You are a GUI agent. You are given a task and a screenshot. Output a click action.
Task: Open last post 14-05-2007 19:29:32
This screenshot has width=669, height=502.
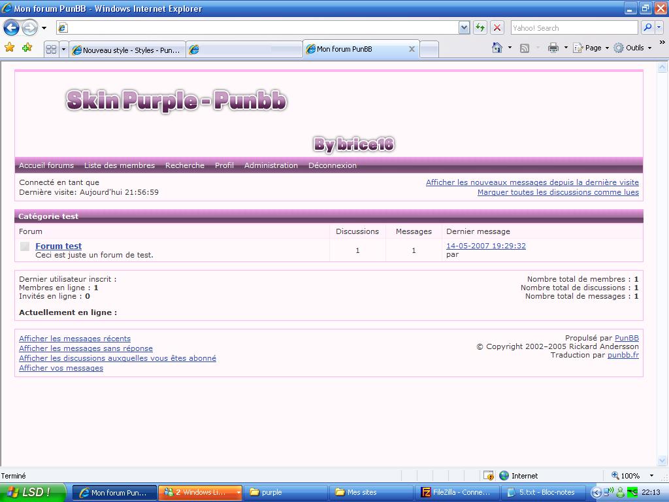click(486, 246)
